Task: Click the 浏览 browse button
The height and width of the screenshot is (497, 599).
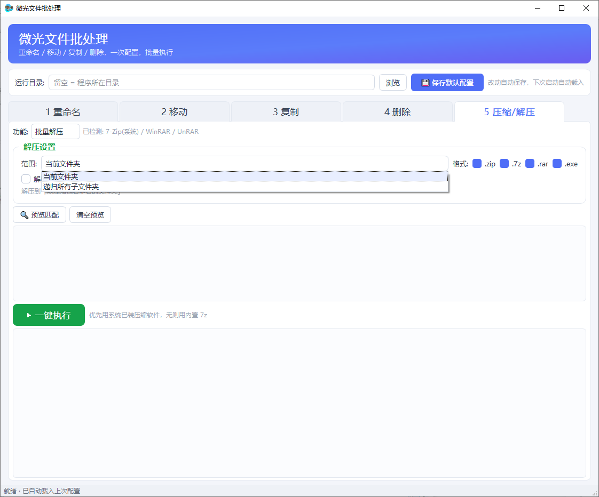Action: [393, 83]
